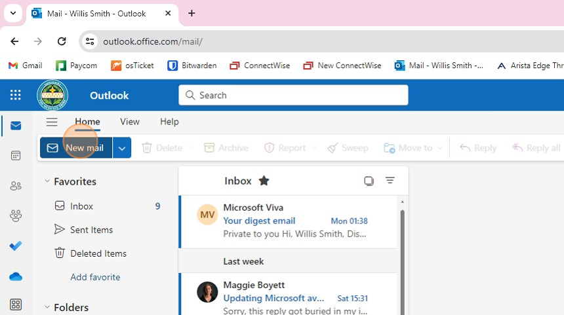Click Maggie Boyett's profile photo
Image resolution: width=564 pixels, height=315 pixels.
[x=207, y=292]
